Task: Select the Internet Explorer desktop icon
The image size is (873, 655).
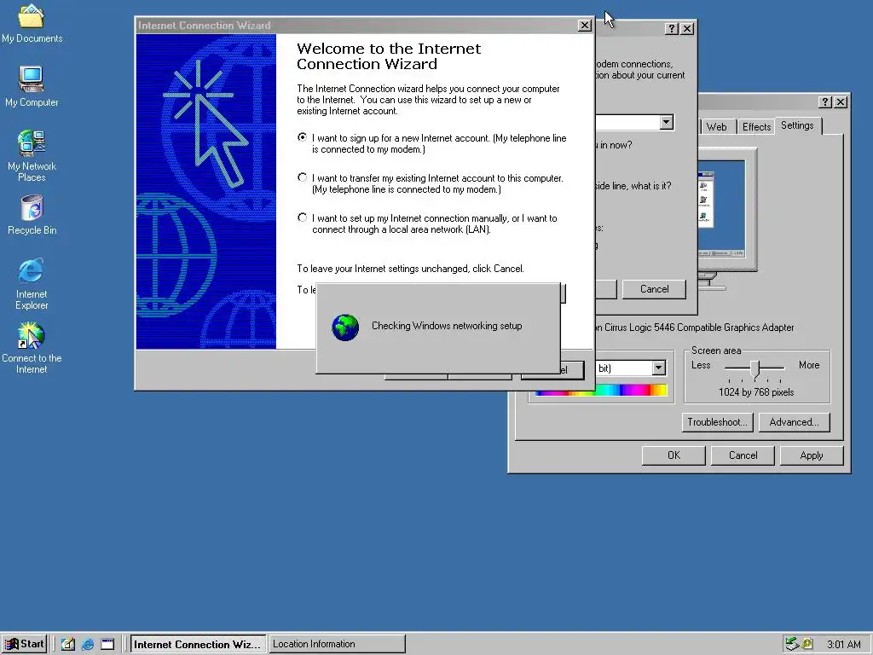Action: point(32,284)
